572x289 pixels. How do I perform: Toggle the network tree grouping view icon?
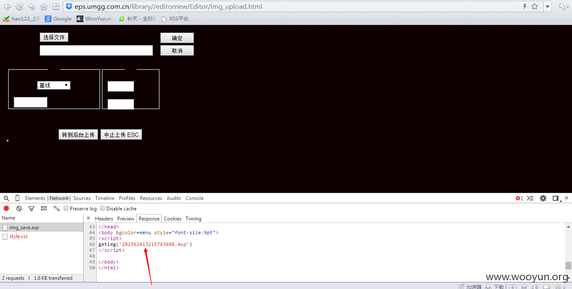[x=57, y=208]
